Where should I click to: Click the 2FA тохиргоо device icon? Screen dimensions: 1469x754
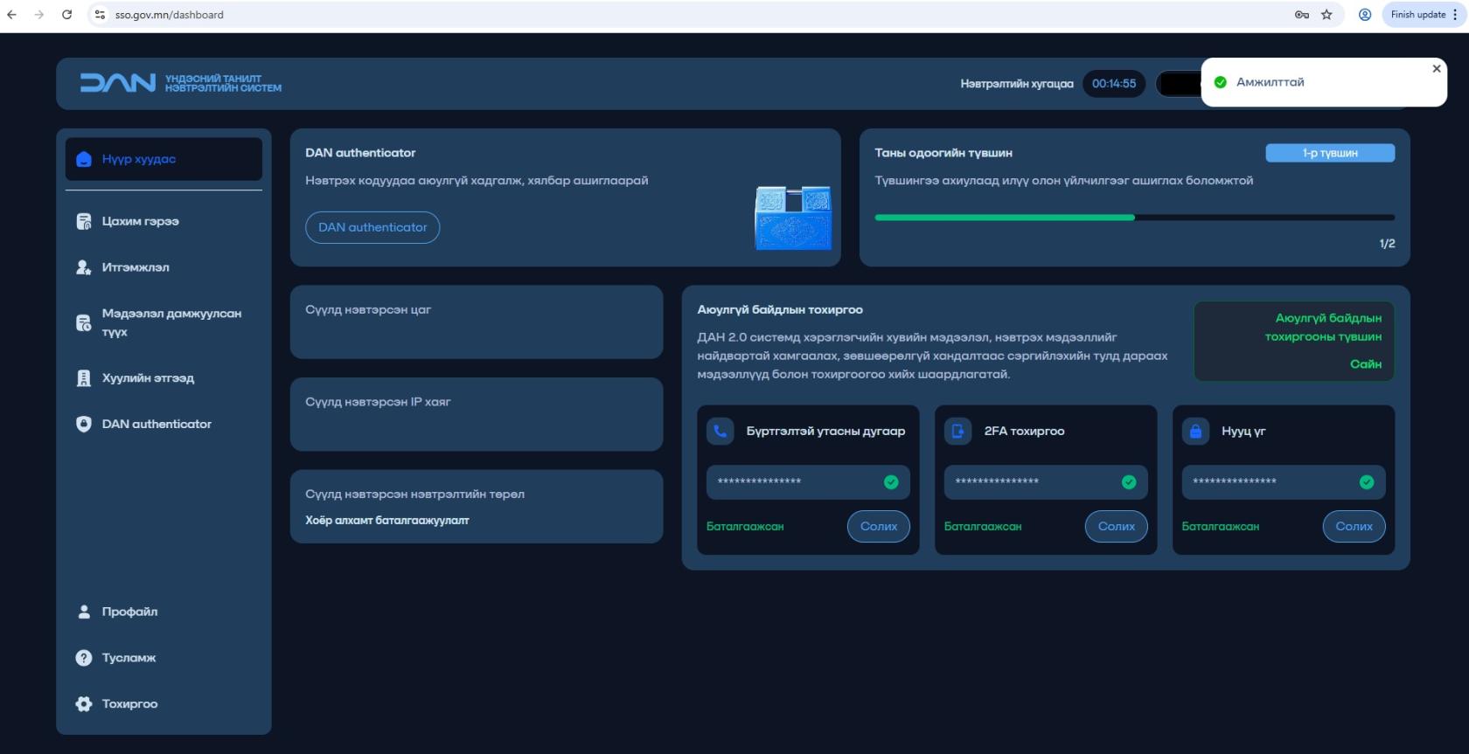958,431
